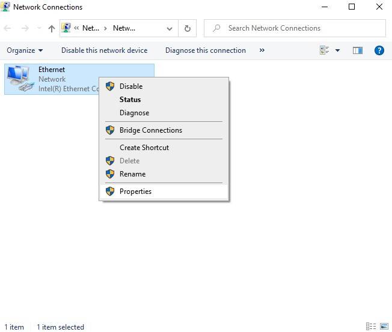Refresh the Network Connections view
Screen dimensions: 392x332
tap(187, 28)
